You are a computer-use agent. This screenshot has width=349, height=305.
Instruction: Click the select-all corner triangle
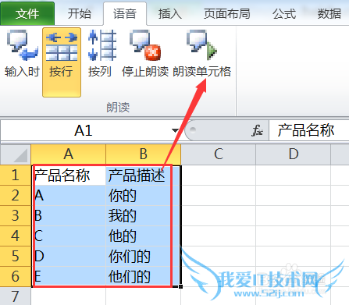tap(16, 154)
